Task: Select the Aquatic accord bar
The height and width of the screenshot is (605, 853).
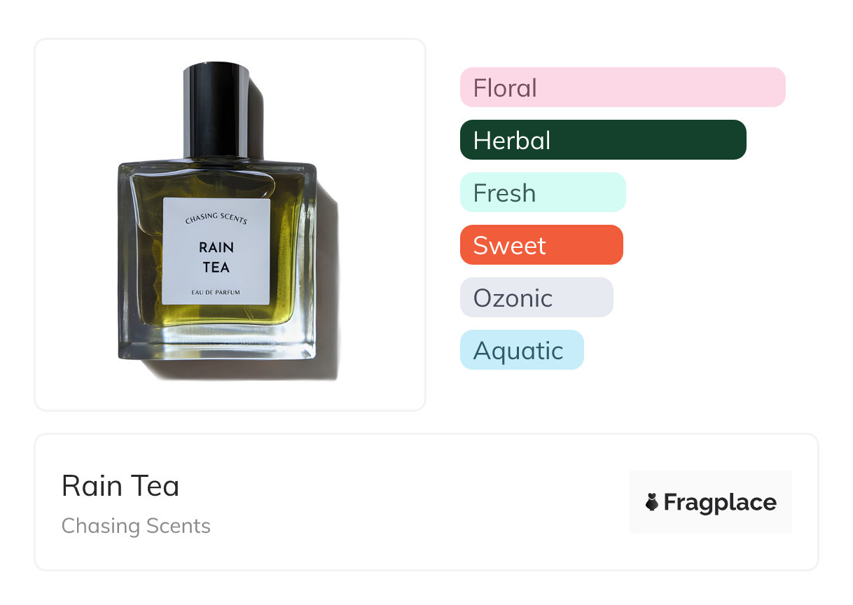Action: (x=522, y=350)
